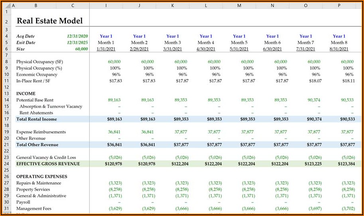
Task: Select the OPERATING EXPENSES heading cell
Action: tap(42, 177)
